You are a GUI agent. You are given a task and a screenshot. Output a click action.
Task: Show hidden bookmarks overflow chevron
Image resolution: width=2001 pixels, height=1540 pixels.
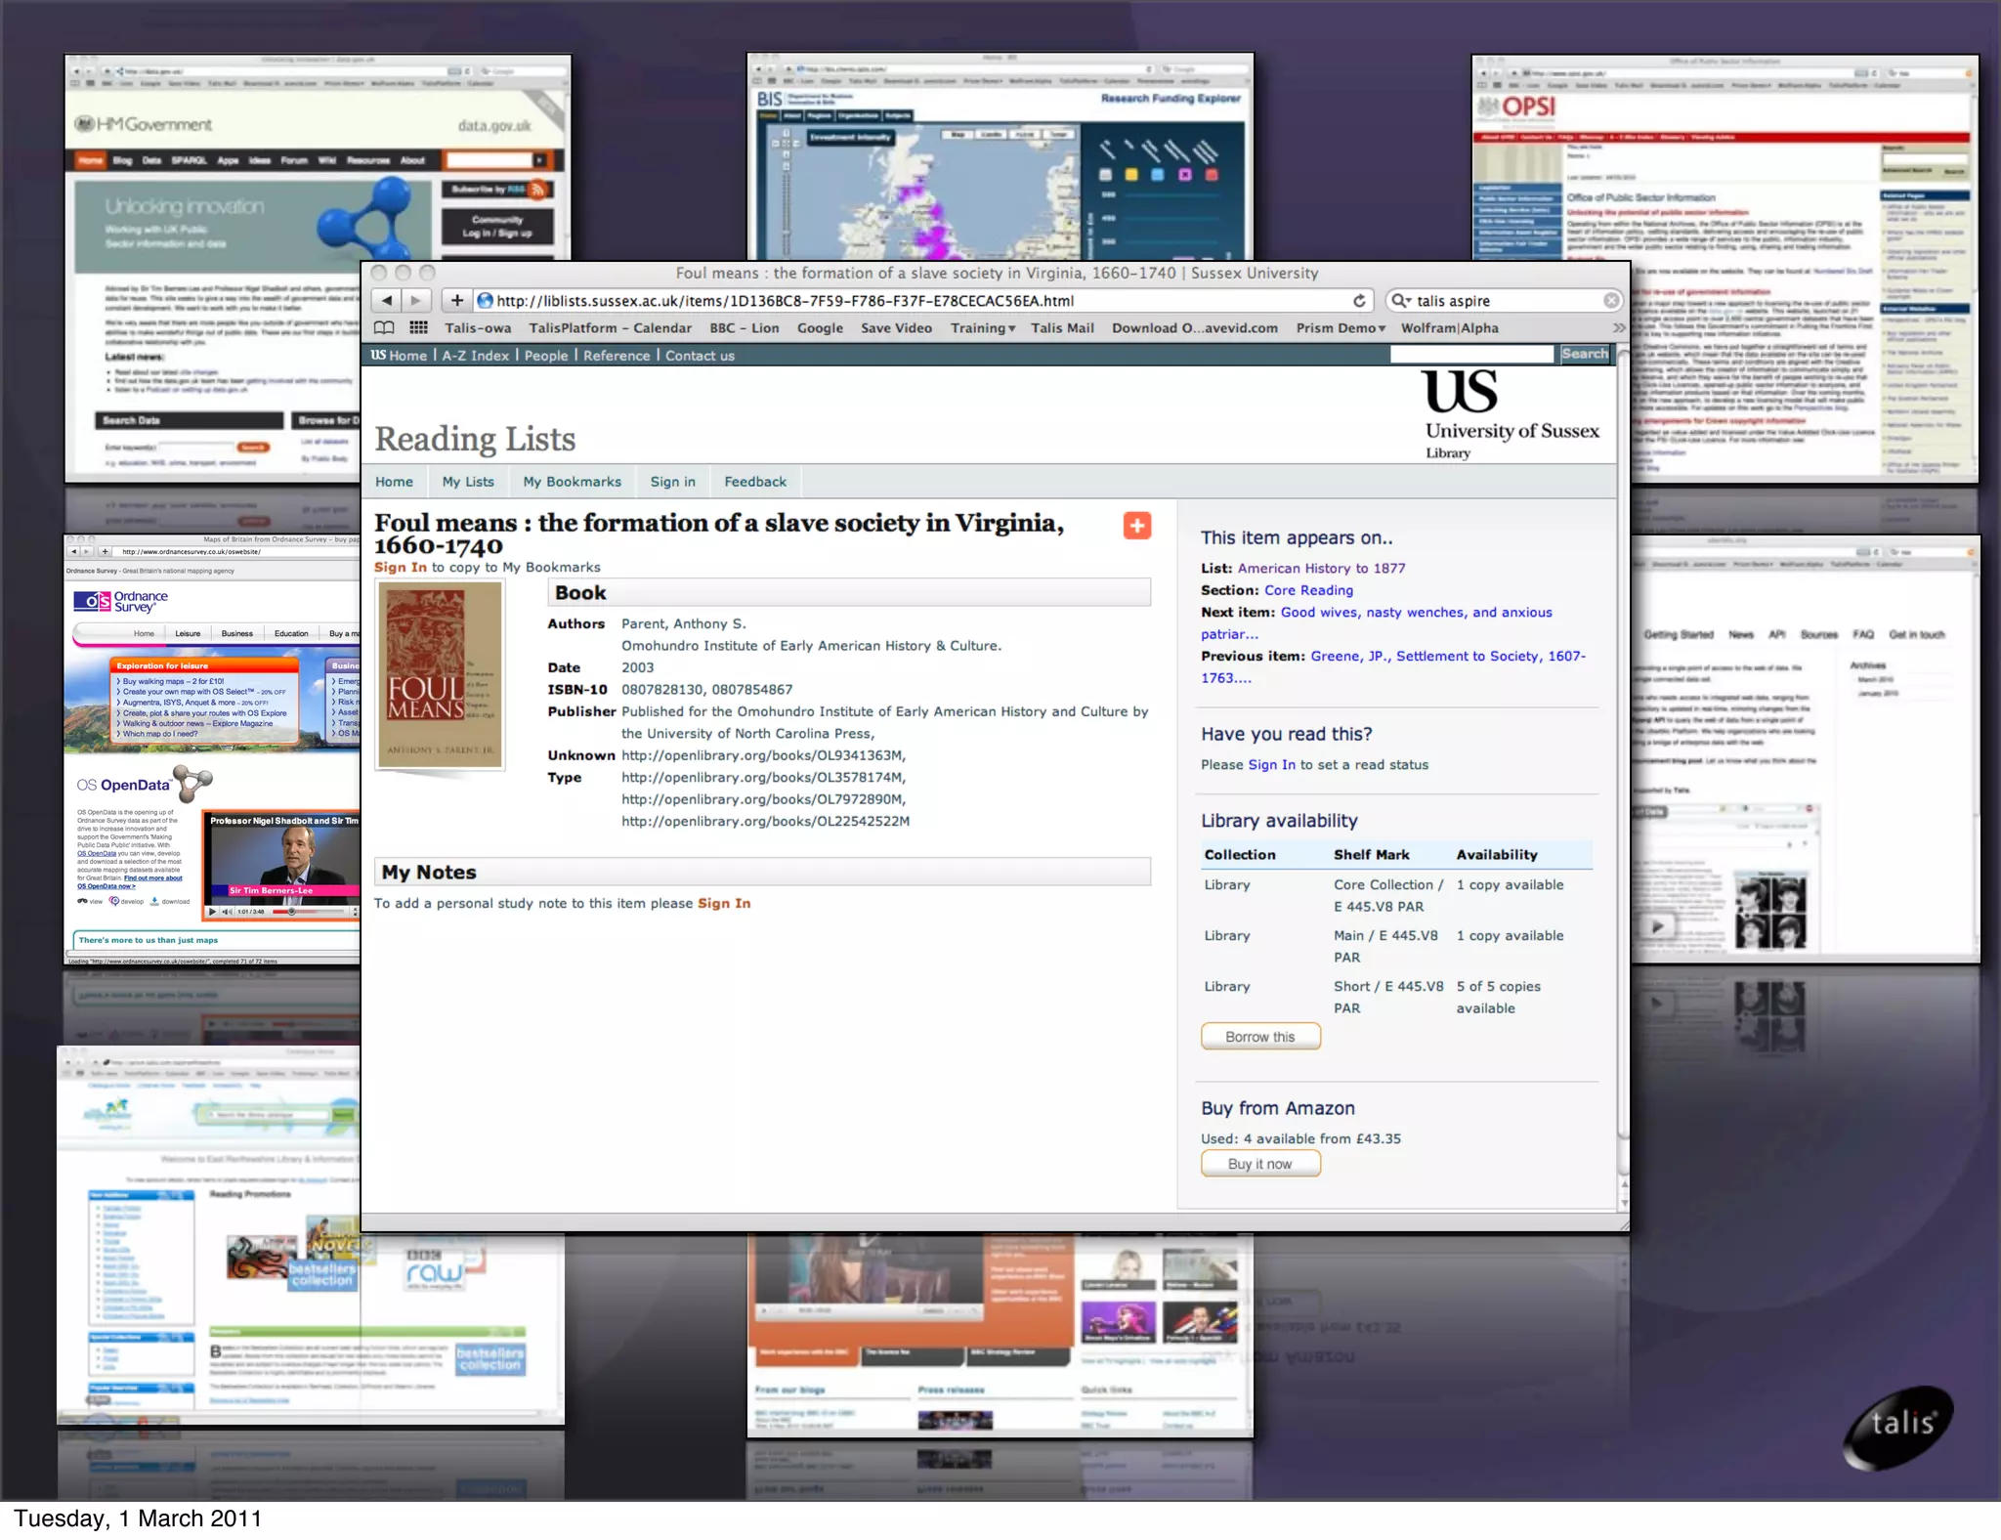tap(1618, 328)
